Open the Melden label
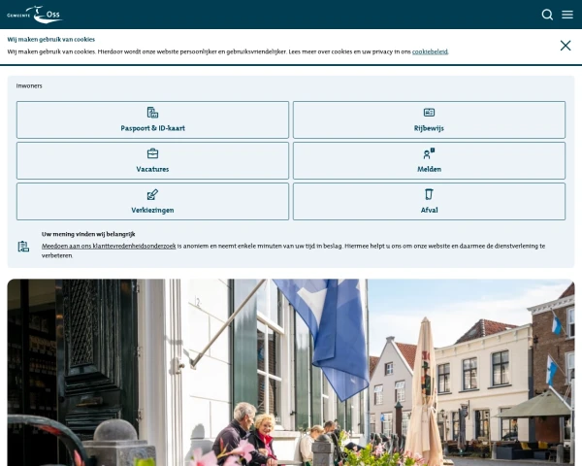Screen dimensions: 582x466 point(429,169)
